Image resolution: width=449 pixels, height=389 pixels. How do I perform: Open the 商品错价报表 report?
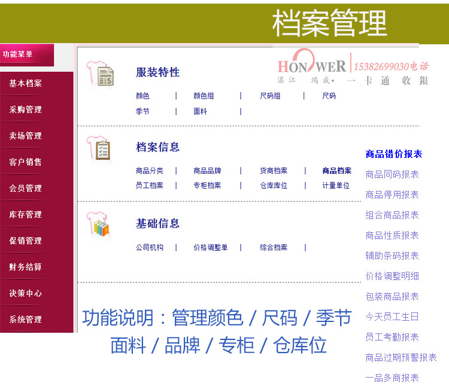click(x=394, y=154)
